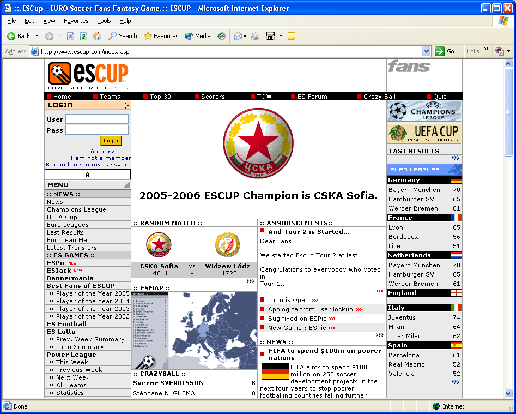The height and width of the screenshot is (414, 516).
Task: Open the Back button history dropdown arrow
Action: [37, 36]
